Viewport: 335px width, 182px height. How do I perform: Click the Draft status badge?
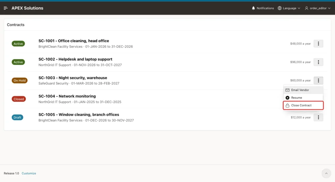tap(17, 118)
